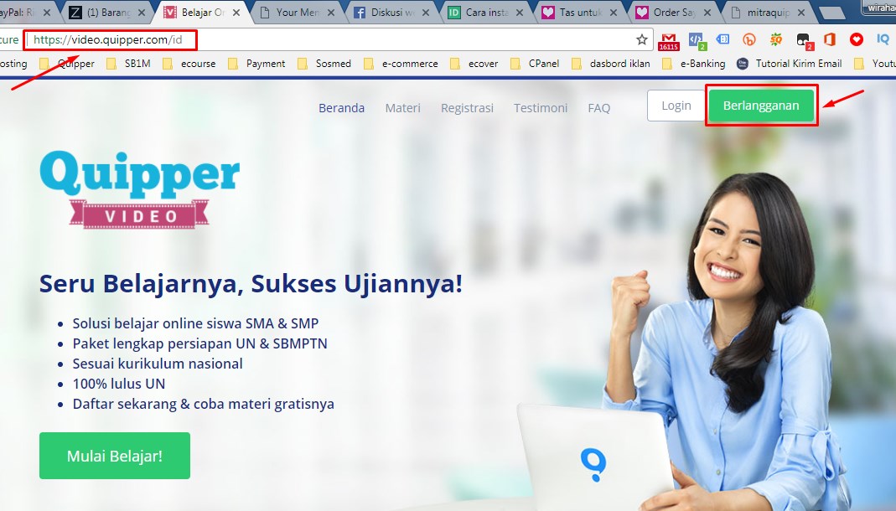Open the SB1M bookmark folder
Screen dimensions: 896x511
tap(128, 64)
